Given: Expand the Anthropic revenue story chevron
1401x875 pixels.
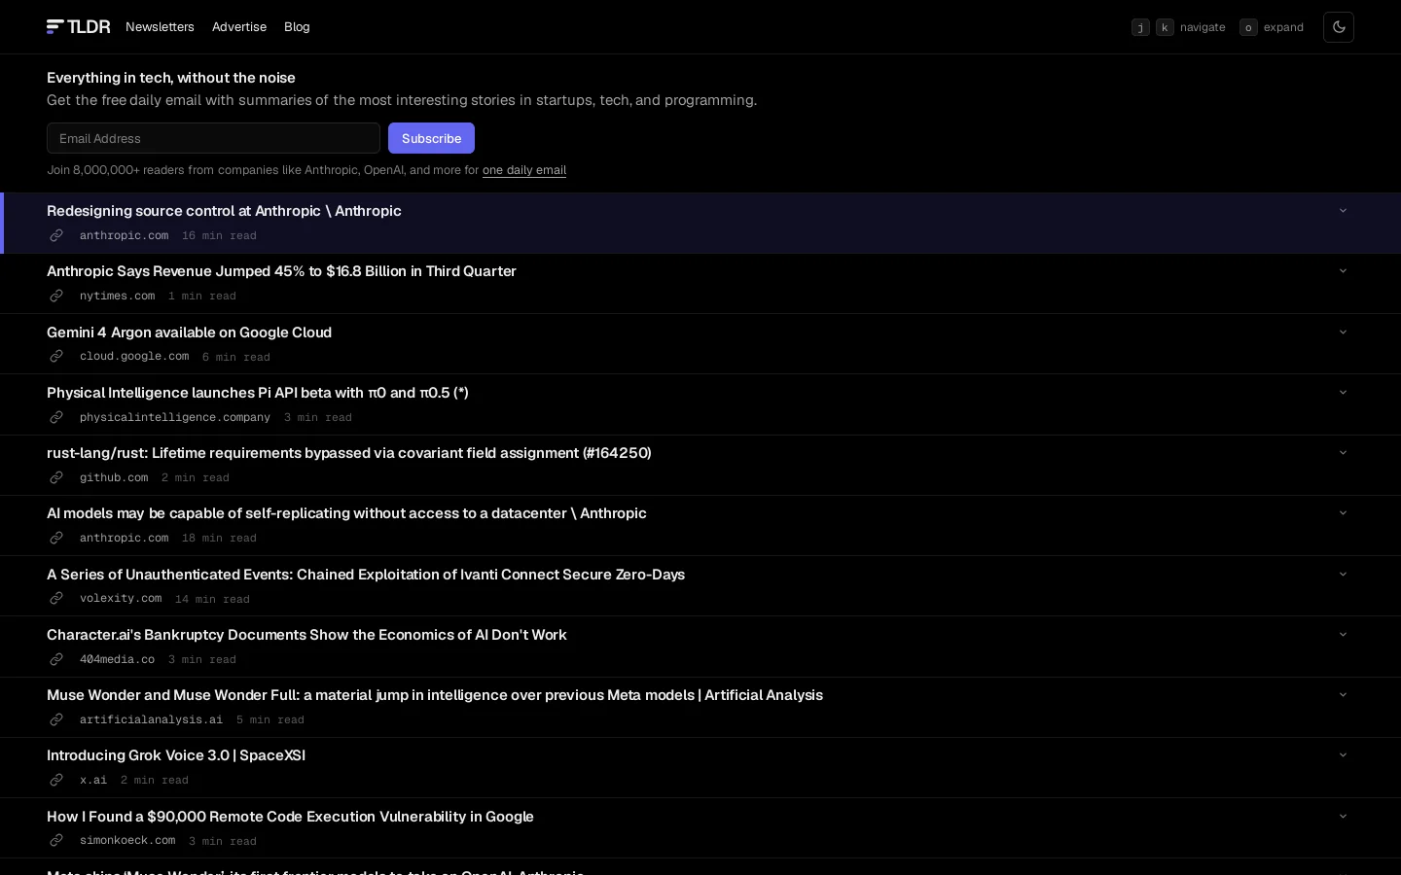Looking at the screenshot, I should pos(1343,271).
